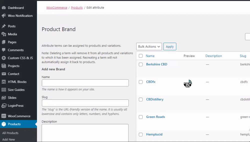
Task: Follow the WooCommerce breadcrumb link
Action: click(57, 8)
